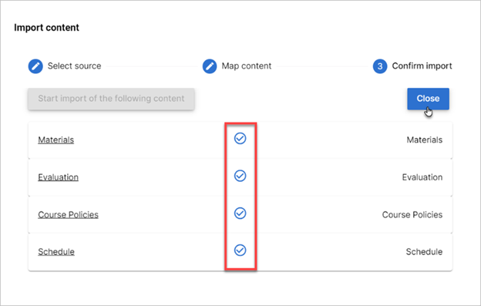Open the Evaluation link
The height and width of the screenshot is (306, 481).
59,177
